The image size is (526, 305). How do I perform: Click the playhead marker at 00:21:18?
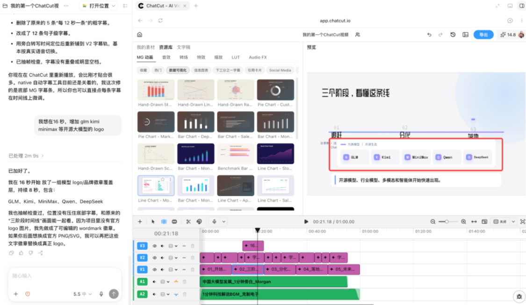[x=257, y=230]
